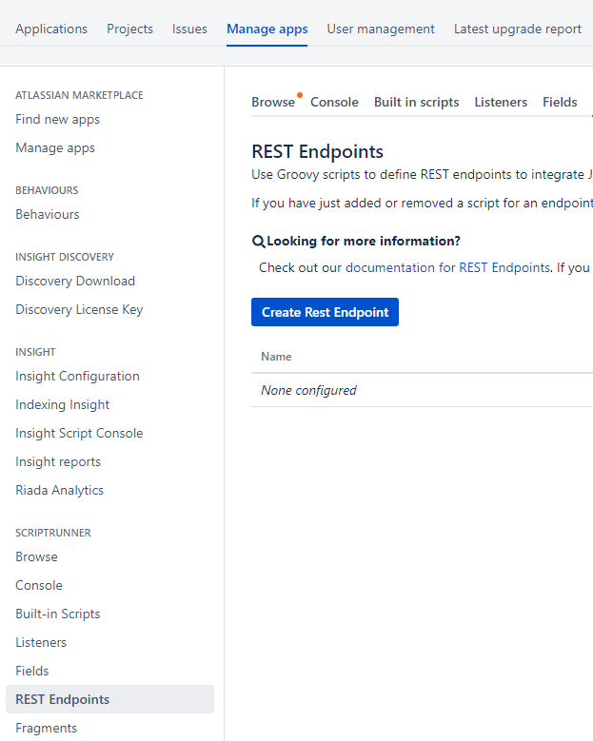Open Behaviours in the sidebar
Screen dimensions: 593x741
pos(48,215)
